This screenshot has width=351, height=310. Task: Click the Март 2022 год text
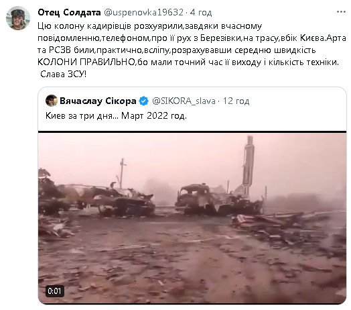pos(154,115)
